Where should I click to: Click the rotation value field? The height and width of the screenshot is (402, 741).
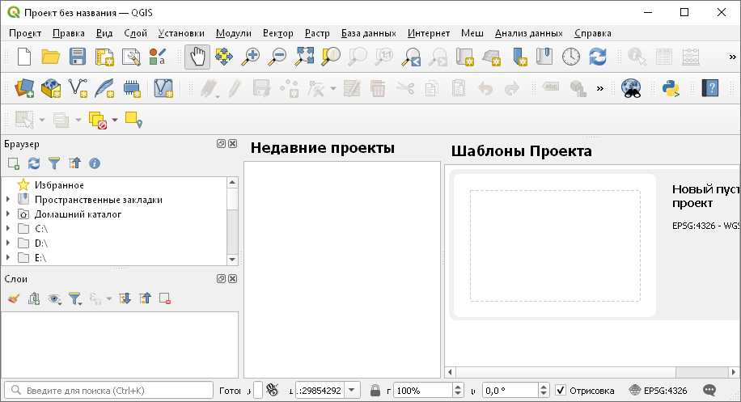[x=510, y=390]
